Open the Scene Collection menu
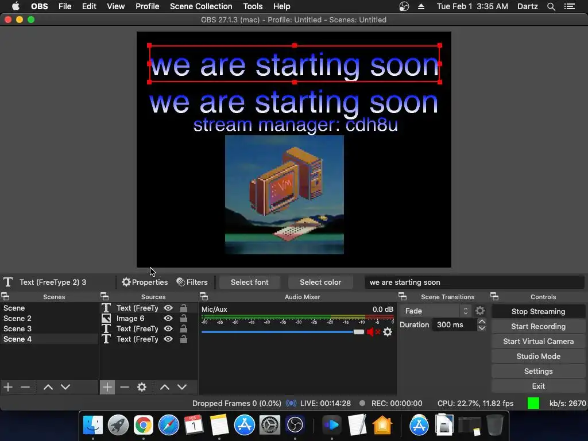This screenshot has width=588, height=441. (201, 6)
